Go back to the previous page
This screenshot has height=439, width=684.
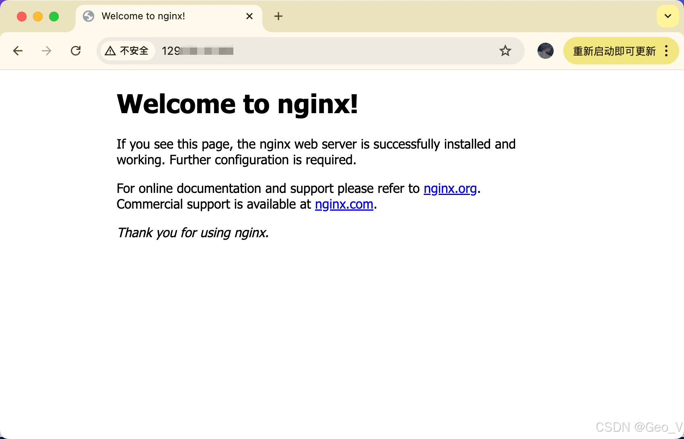[x=18, y=51]
